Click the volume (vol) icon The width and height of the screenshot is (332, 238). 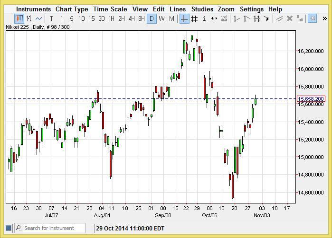click(x=224, y=19)
